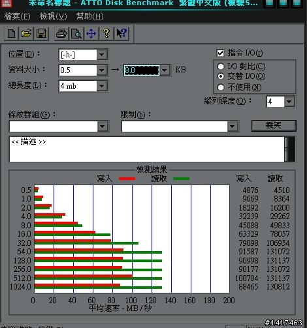
Task: Click the read value 106954
Action: pyautogui.click(x=278, y=243)
